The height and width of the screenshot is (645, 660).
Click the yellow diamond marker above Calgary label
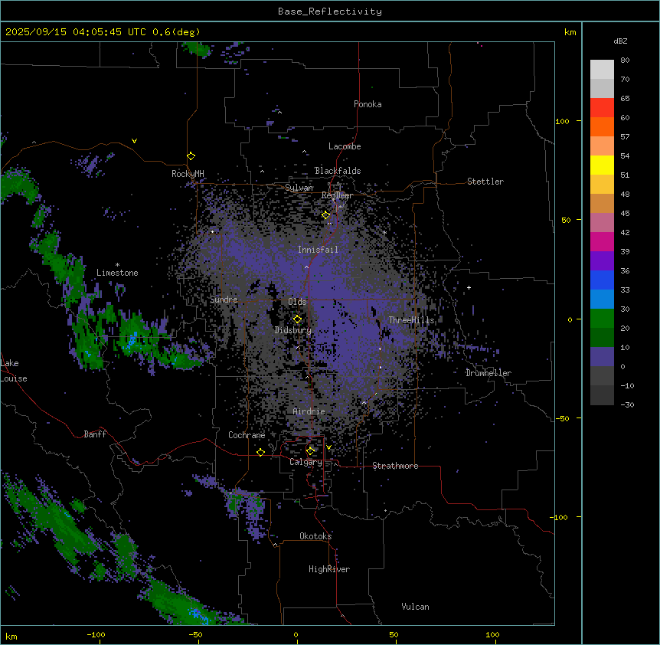click(310, 451)
